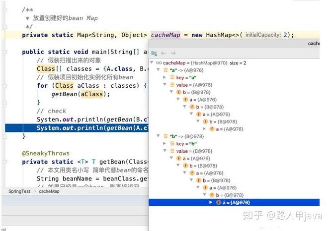Click the map entry icon of "b" -> {B@978}
331x231 pixels.
165,136
